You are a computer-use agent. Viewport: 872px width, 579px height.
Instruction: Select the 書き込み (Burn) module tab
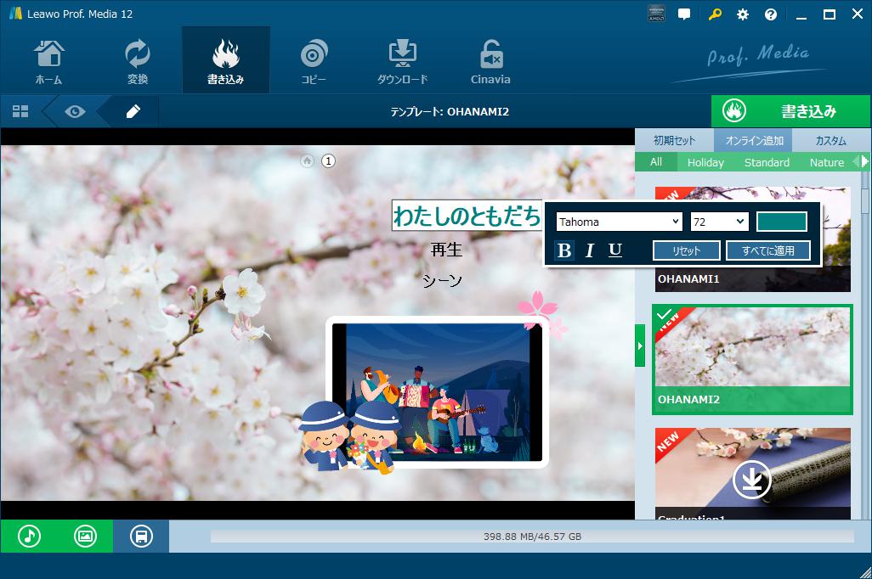(x=226, y=61)
